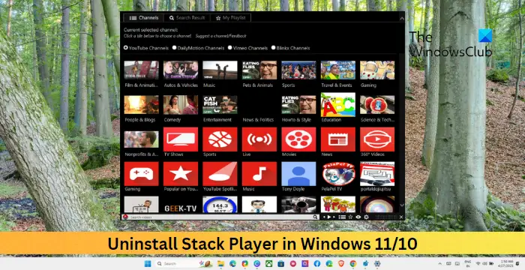Choose the Music landscape thumbnail in first row
The width and height of the screenshot is (525, 270).
click(x=220, y=70)
